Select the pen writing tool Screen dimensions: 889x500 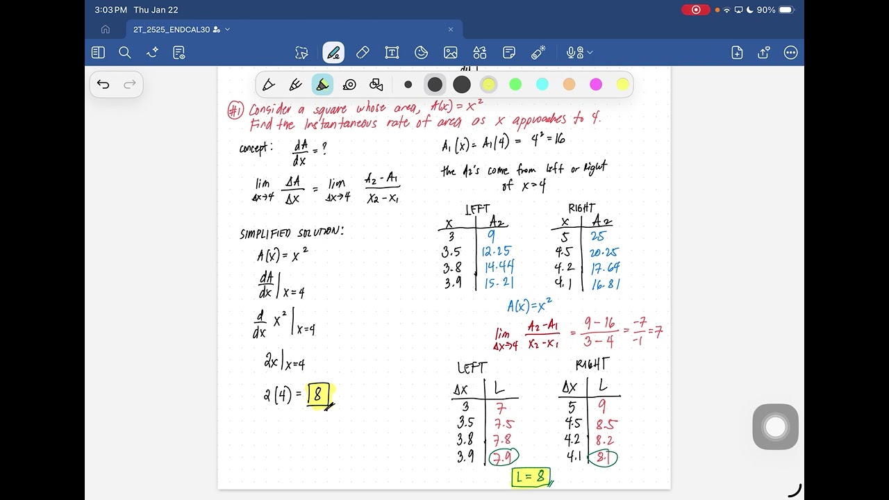[x=333, y=53]
